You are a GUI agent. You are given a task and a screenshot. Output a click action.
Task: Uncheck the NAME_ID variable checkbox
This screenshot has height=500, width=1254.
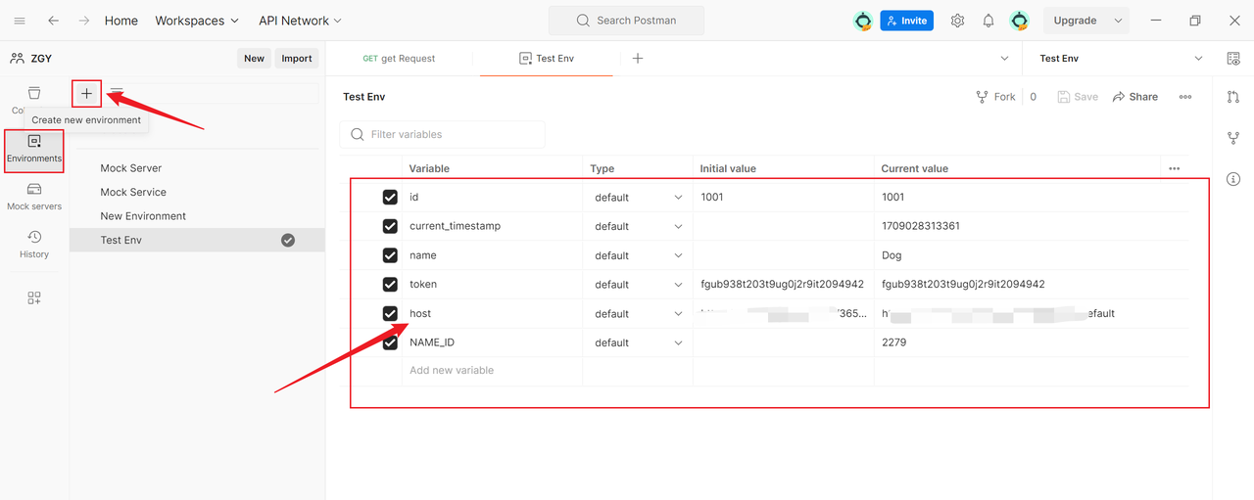(390, 342)
